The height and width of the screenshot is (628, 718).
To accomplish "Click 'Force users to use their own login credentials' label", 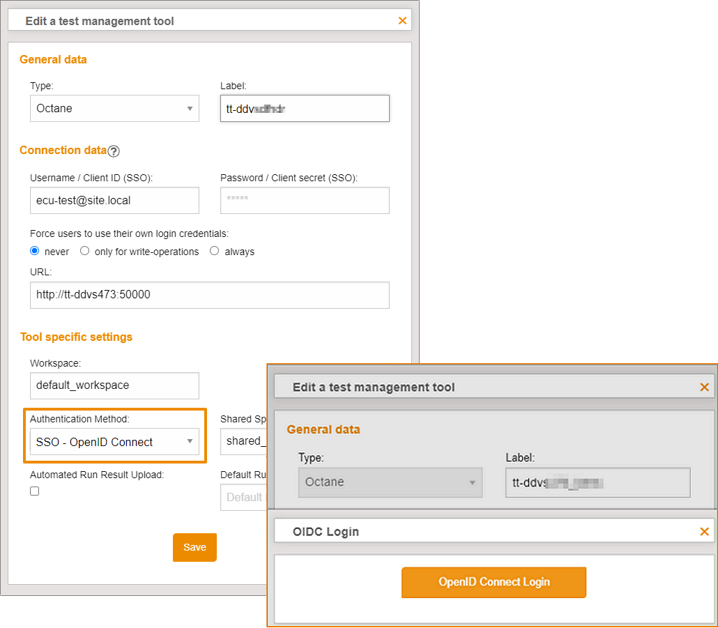I will 129,233.
